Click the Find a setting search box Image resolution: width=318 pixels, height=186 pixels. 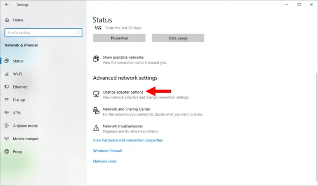pyautogui.click(x=43, y=33)
